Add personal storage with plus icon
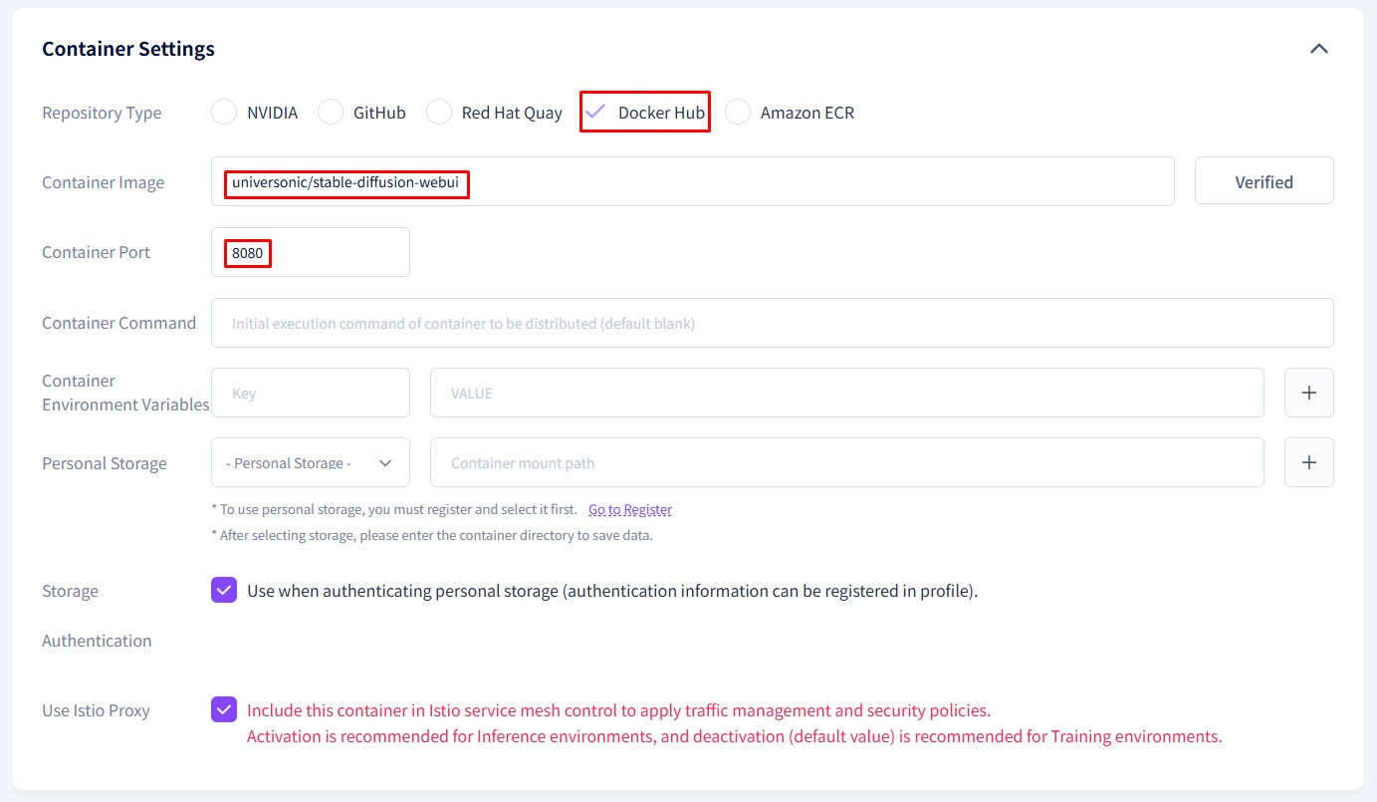Screen dimensions: 1377x802 pos(1308,463)
